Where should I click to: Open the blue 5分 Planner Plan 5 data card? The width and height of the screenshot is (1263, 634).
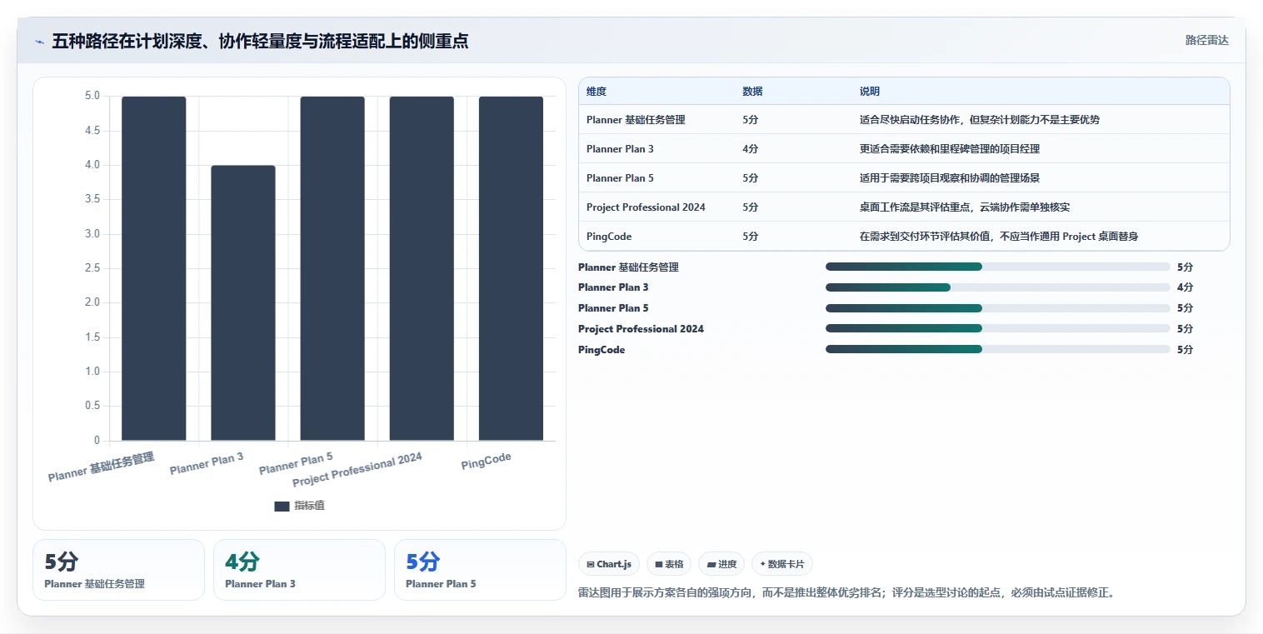point(480,570)
